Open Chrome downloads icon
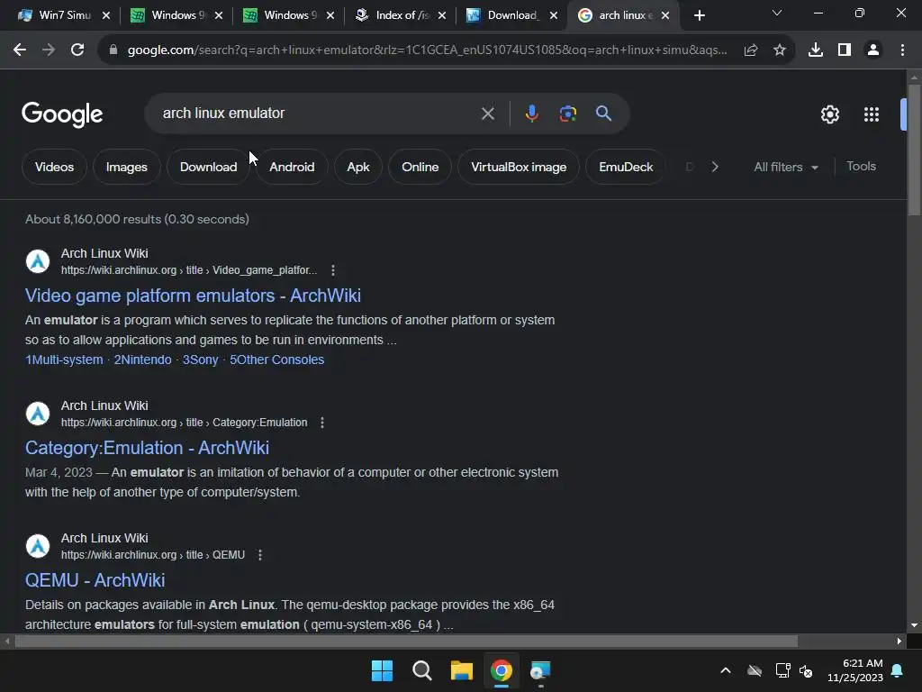 point(815,50)
